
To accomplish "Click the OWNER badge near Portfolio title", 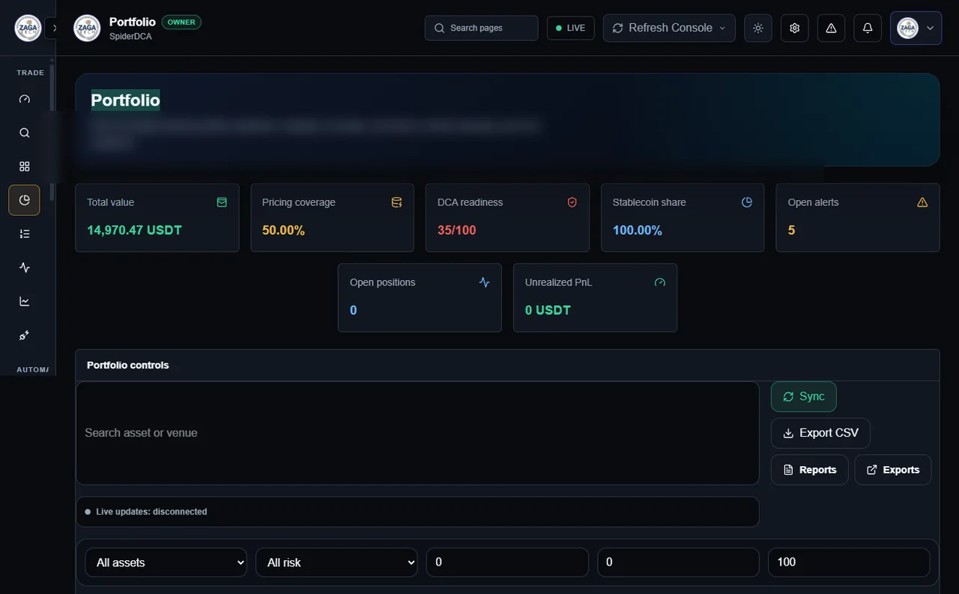I will [181, 22].
